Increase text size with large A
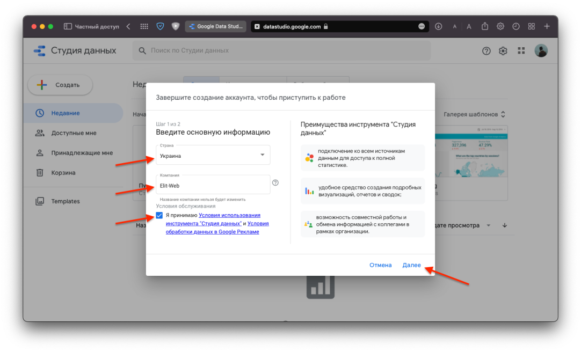The height and width of the screenshot is (352, 581). point(469,26)
